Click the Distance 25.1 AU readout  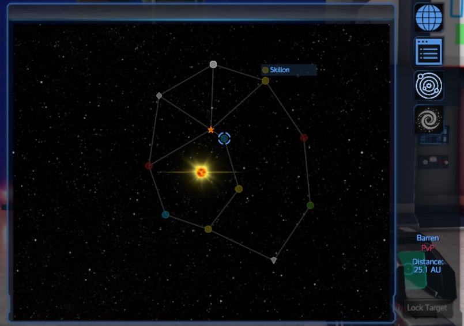point(428,266)
